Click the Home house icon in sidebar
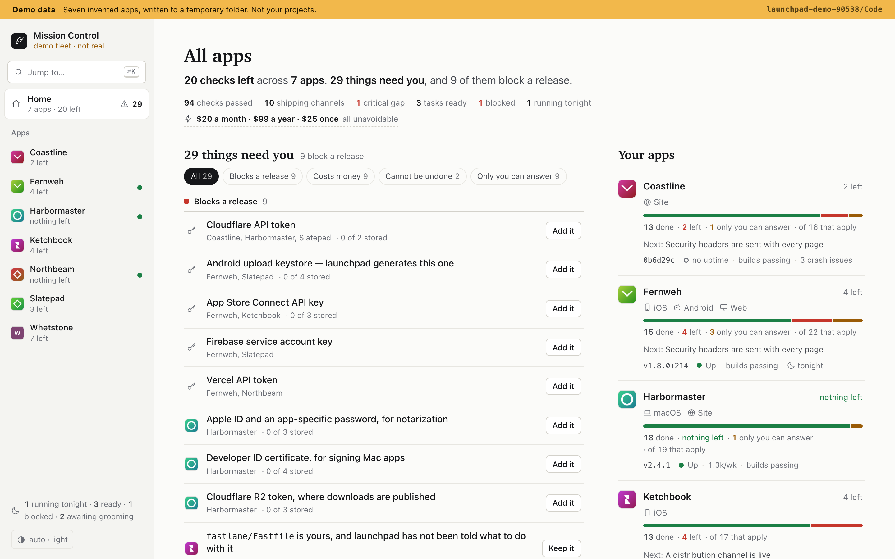This screenshot has height=559, width=895. pyautogui.click(x=16, y=104)
